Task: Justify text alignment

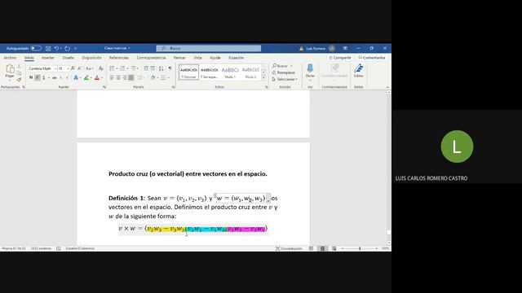Action: pyautogui.click(x=130, y=78)
